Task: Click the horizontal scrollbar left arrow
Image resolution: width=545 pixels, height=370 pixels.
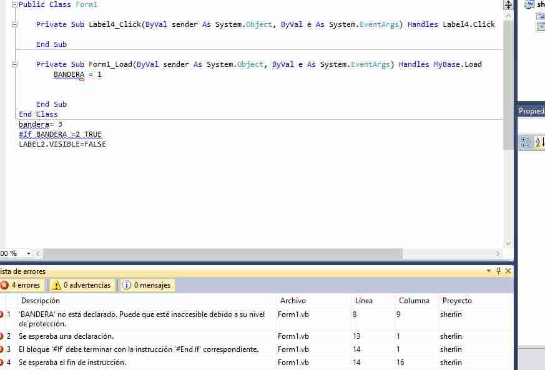Action: tap(38, 253)
